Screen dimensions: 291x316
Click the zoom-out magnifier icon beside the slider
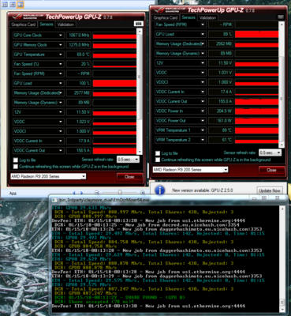point(97,193)
